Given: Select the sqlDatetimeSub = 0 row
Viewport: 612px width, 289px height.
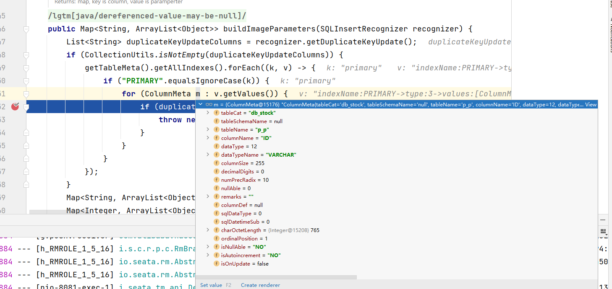Looking at the screenshot, I should [397, 222].
